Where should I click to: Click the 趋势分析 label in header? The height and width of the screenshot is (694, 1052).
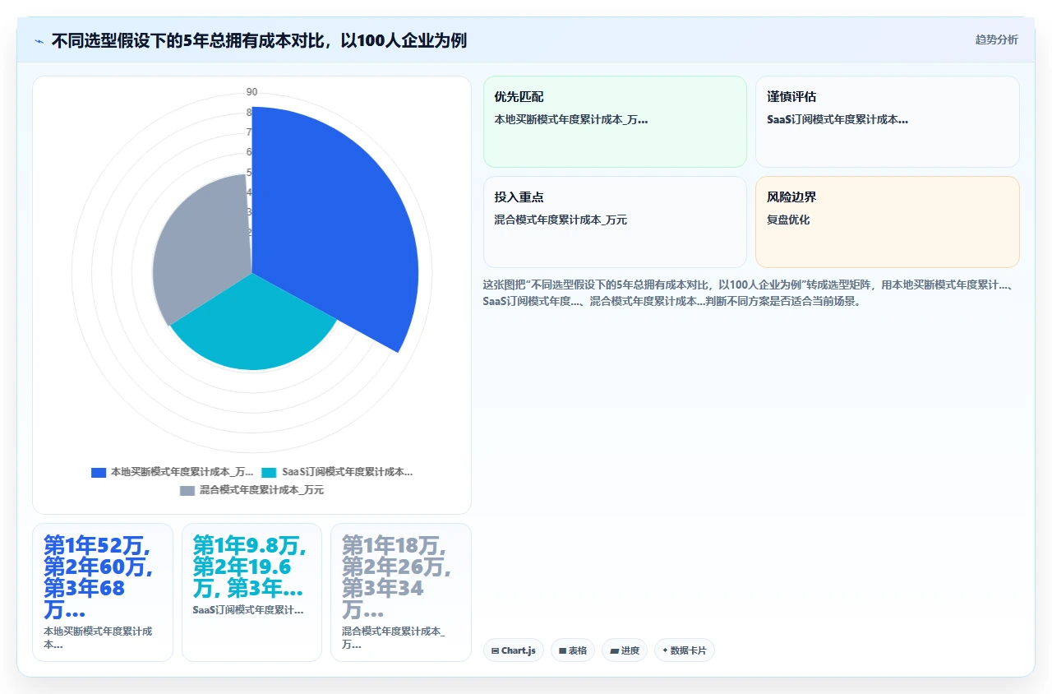[996, 39]
